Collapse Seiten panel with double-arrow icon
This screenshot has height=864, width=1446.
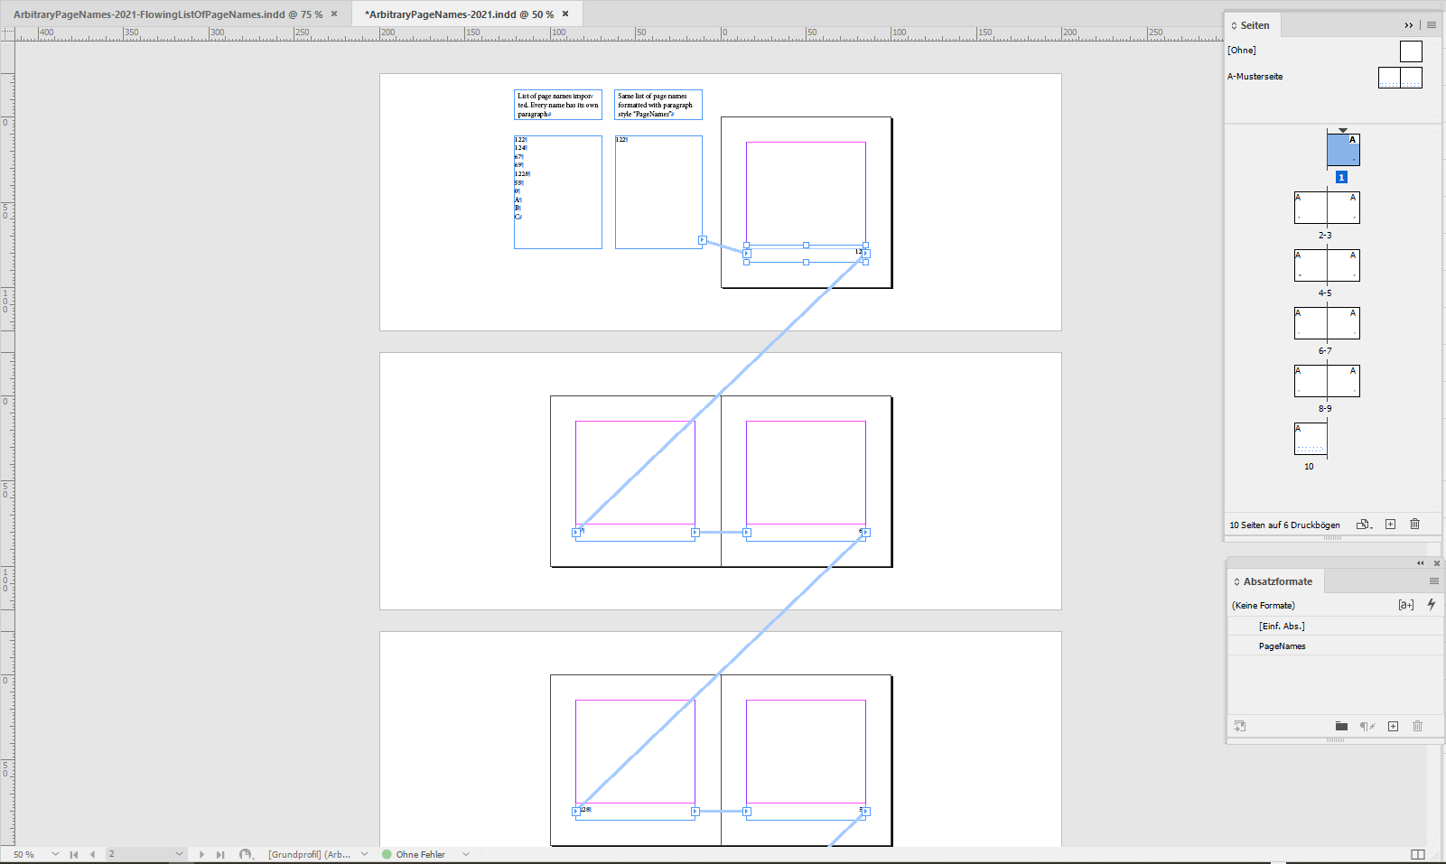(x=1409, y=25)
